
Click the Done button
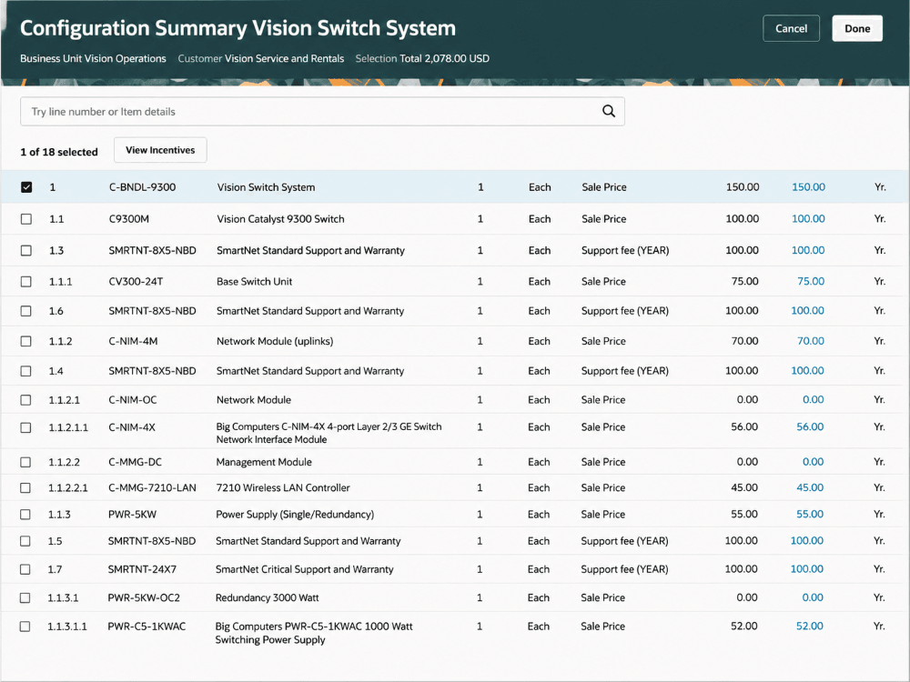click(x=857, y=28)
